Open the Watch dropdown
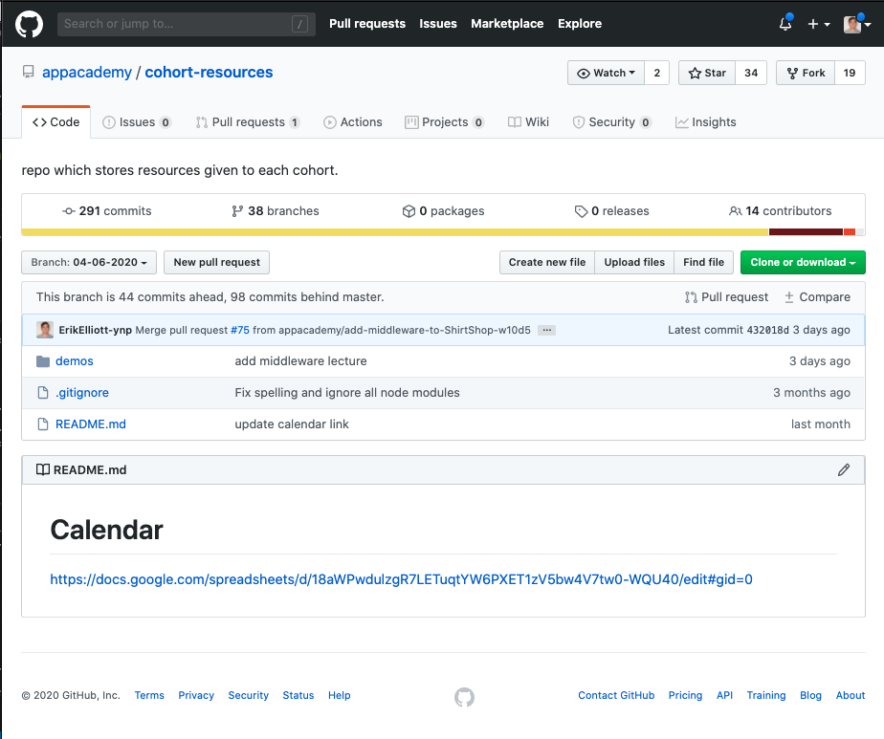 coord(606,73)
